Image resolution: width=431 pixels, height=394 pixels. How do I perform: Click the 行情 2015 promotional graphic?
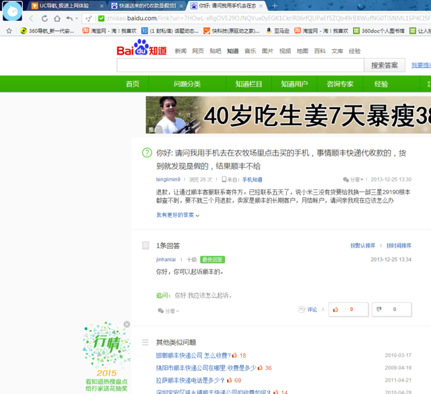click(x=106, y=356)
